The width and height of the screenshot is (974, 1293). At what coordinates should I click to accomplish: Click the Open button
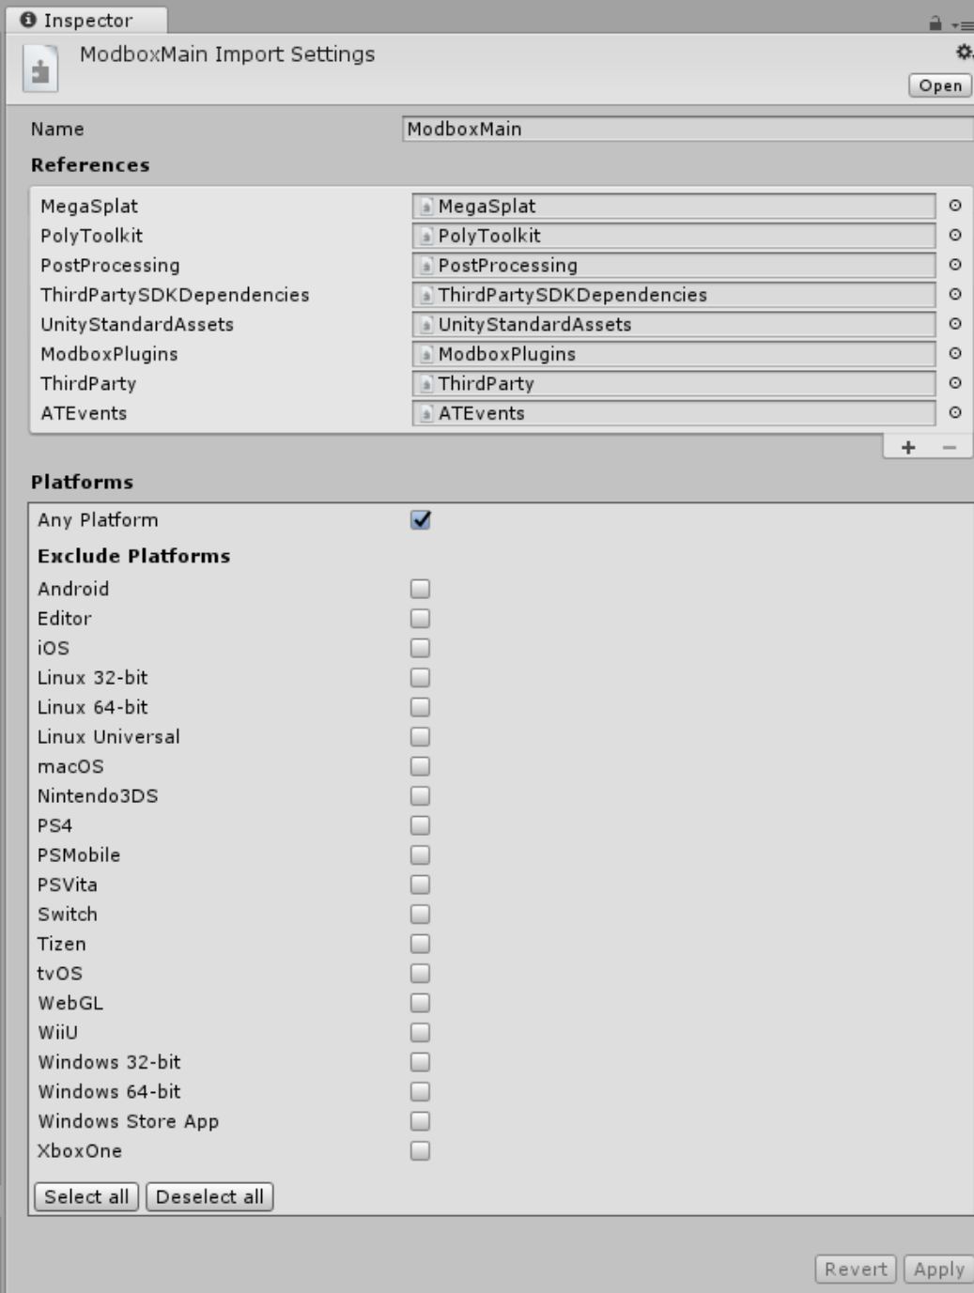(x=940, y=85)
